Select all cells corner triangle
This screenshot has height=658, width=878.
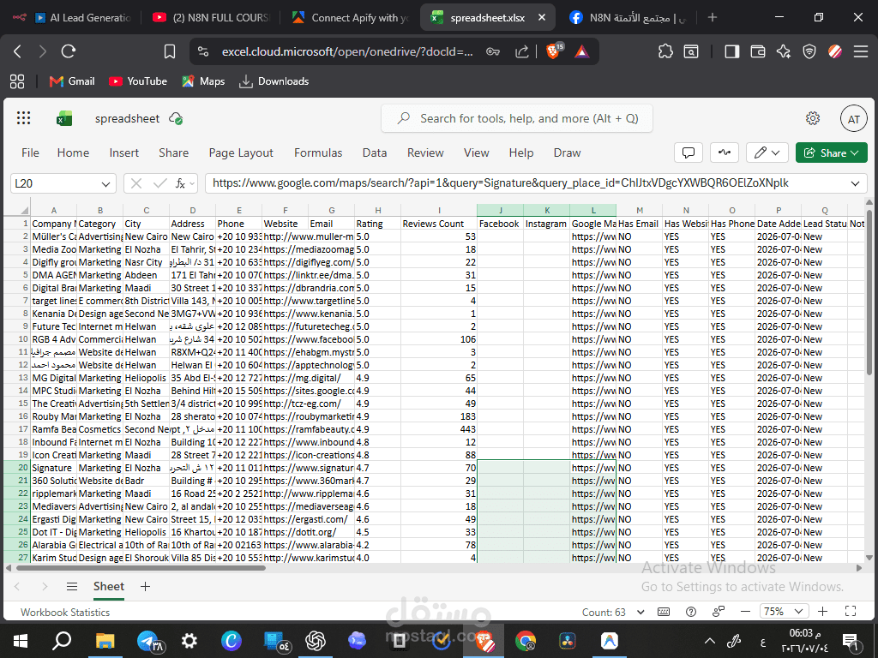click(x=24, y=211)
